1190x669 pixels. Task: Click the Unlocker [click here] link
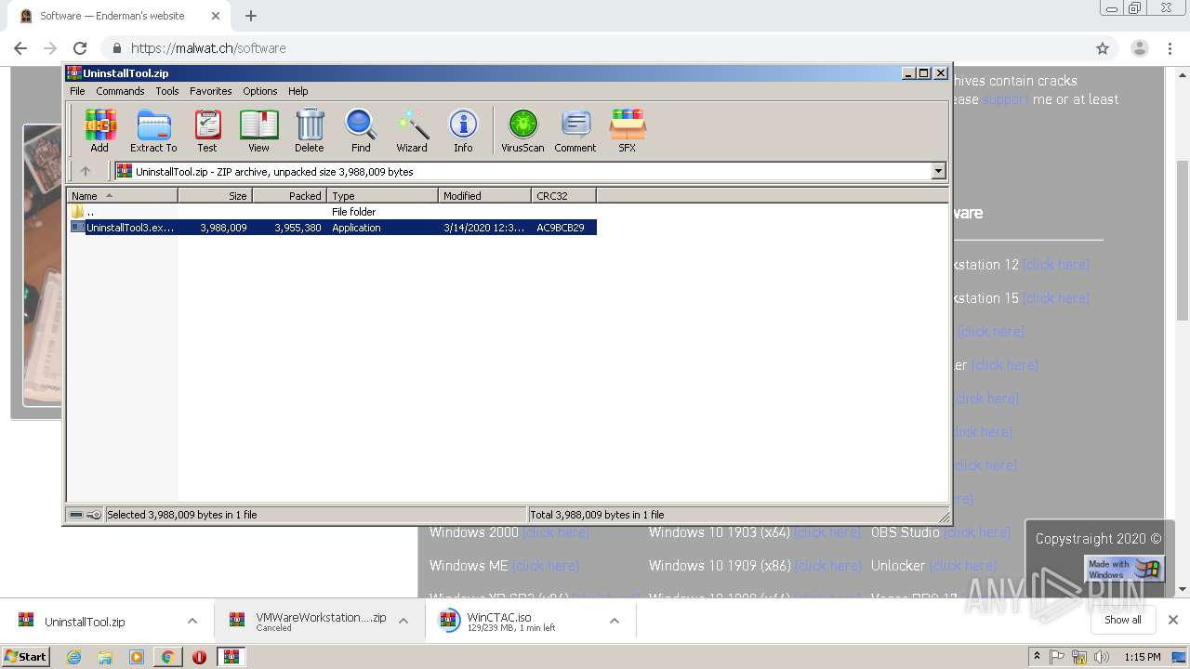[963, 566]
